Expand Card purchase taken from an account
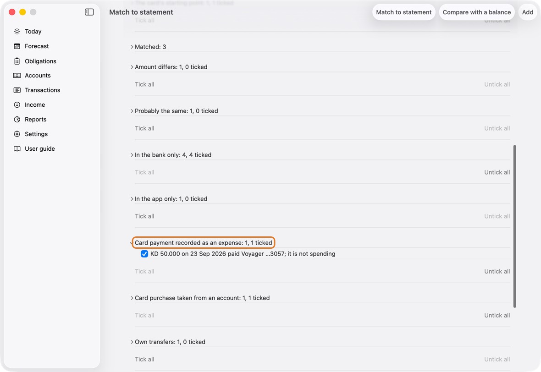This screenshot has height=372, width=541. (132, 298)
